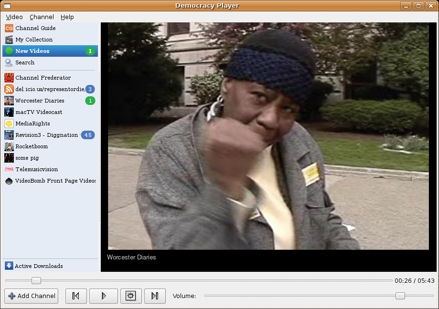439x309 pixels.
Task: Click the Active Downloads arrow icon
Action: point(9,266)
